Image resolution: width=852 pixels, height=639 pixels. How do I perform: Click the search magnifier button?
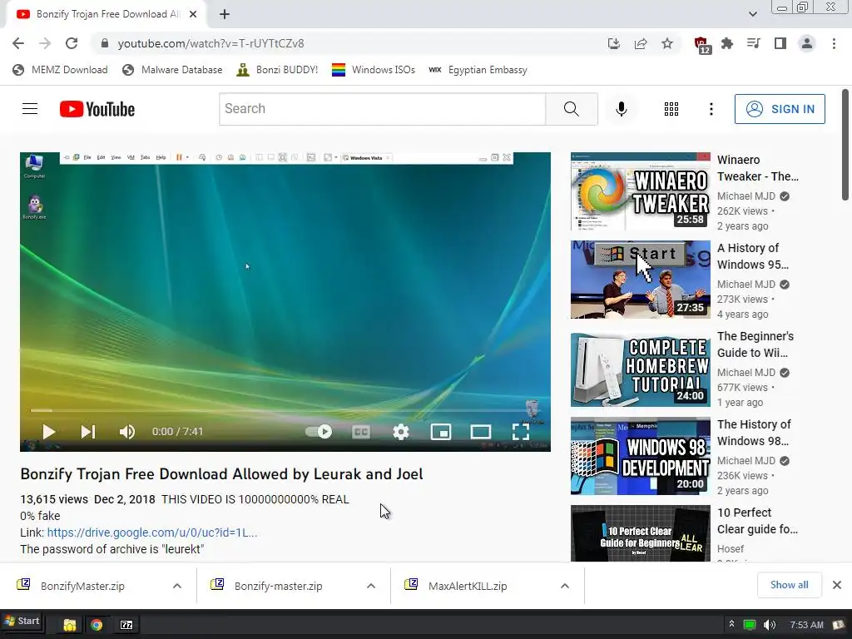tap(572, 109)
